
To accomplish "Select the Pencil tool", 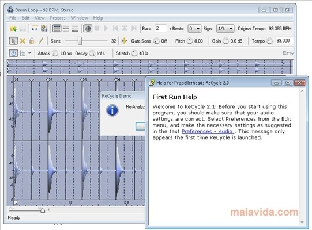I will click(x=41, y=41).
